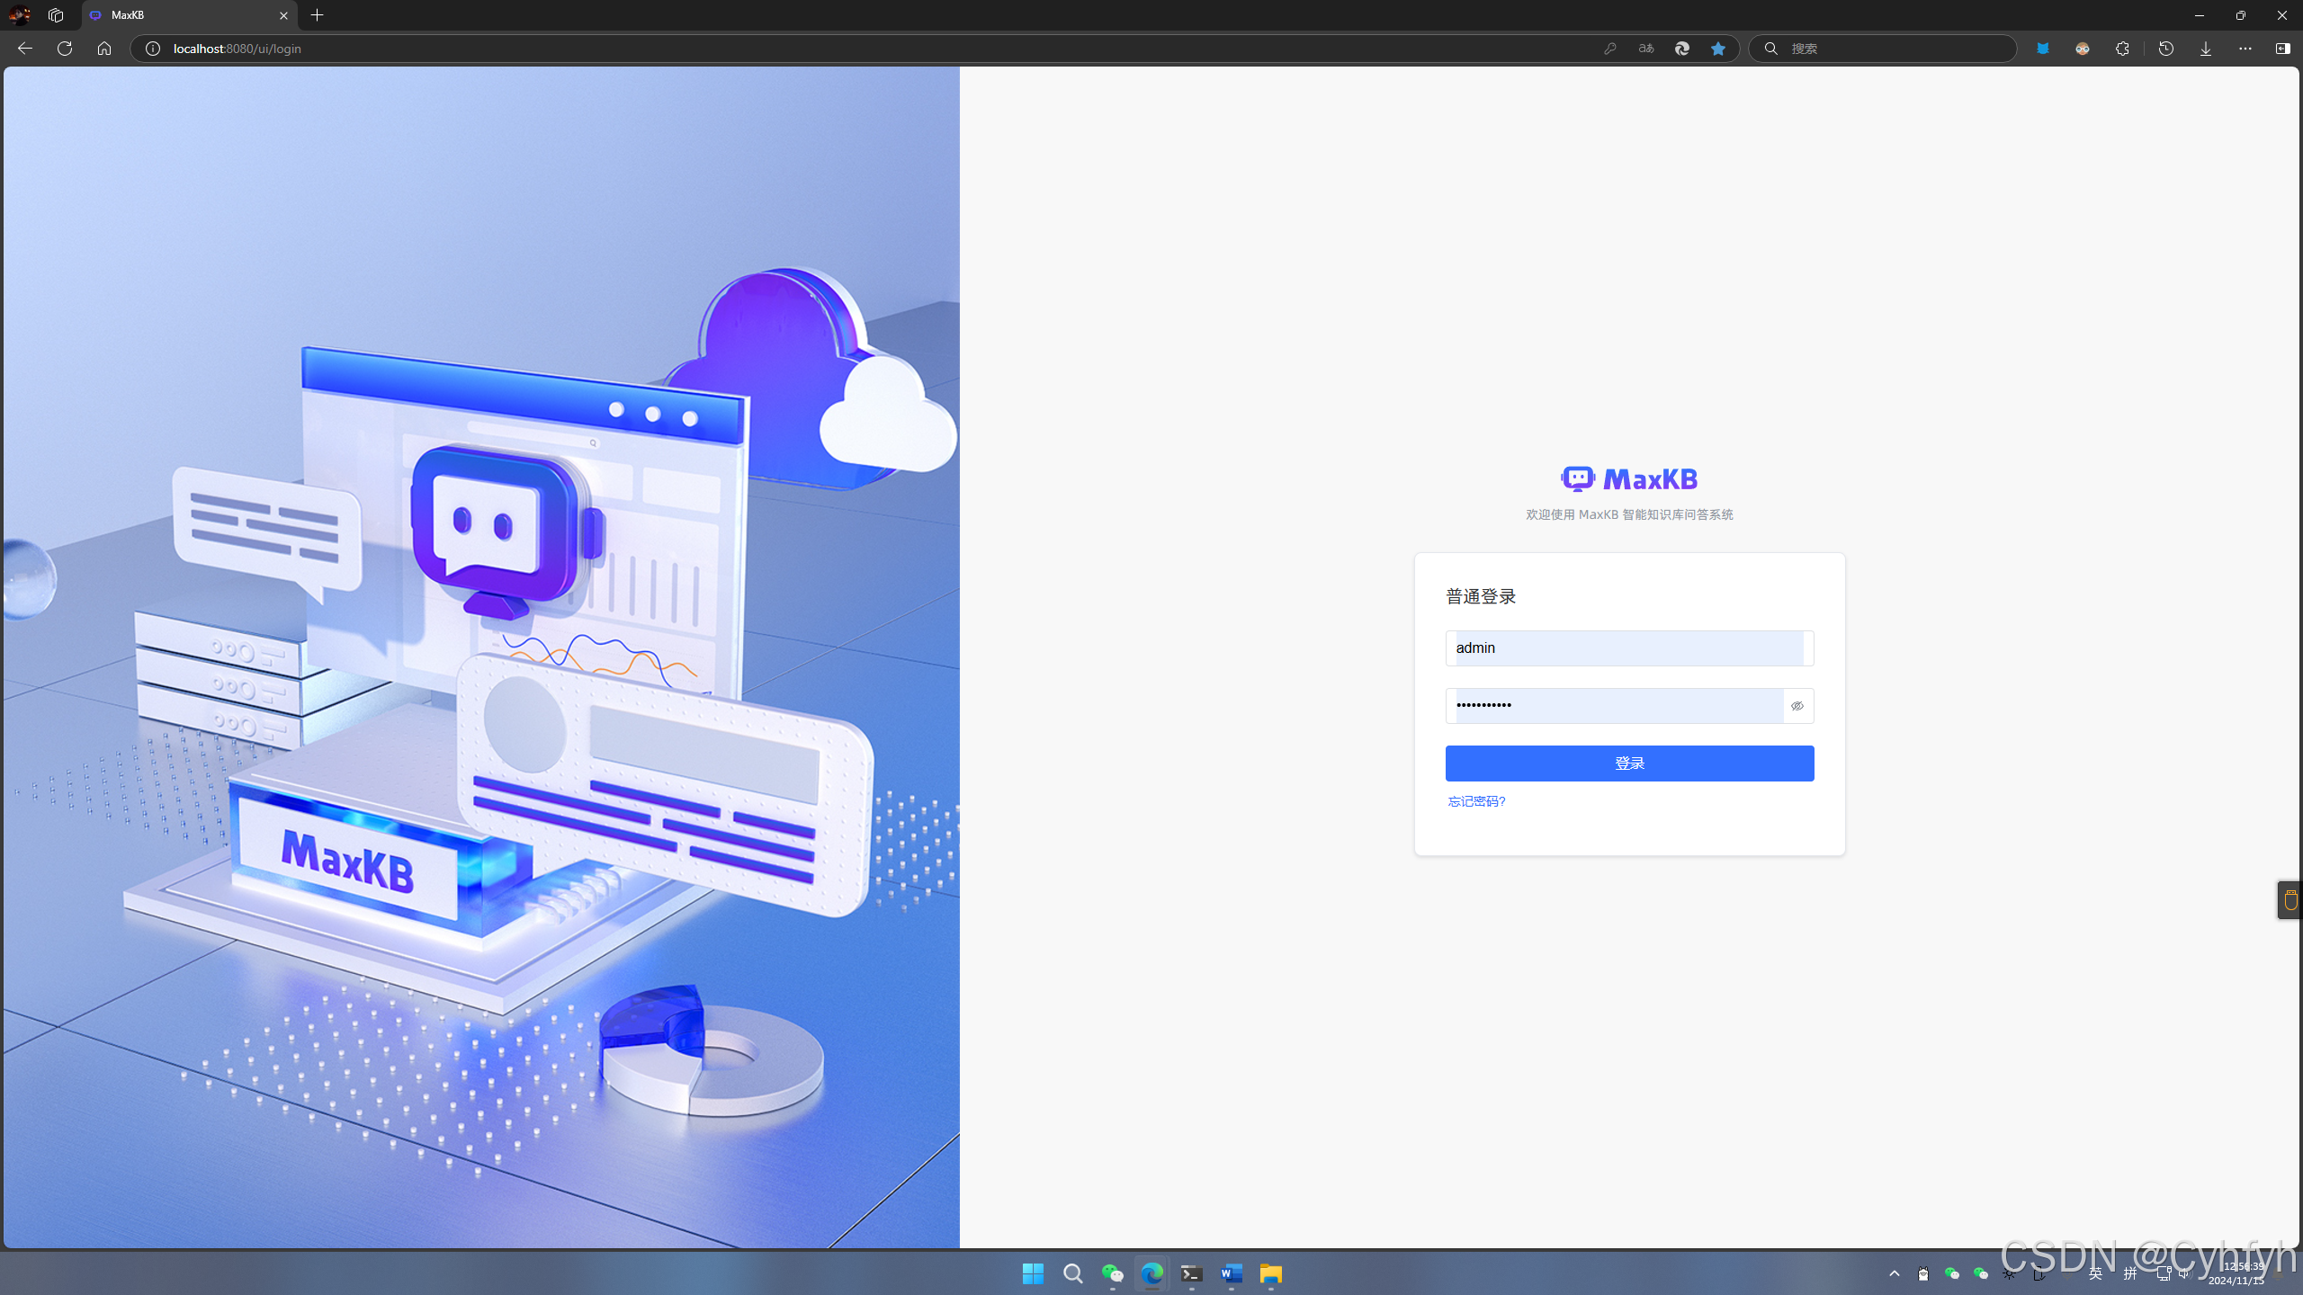The image size is (2303, 1295).
Task: Toggle the 拼 pinyin input mode
Action: coord(2130,1273)
